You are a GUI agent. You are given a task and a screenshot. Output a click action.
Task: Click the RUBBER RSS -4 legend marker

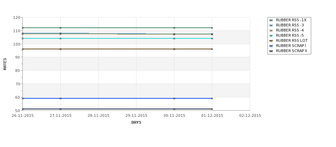point(271,30)
